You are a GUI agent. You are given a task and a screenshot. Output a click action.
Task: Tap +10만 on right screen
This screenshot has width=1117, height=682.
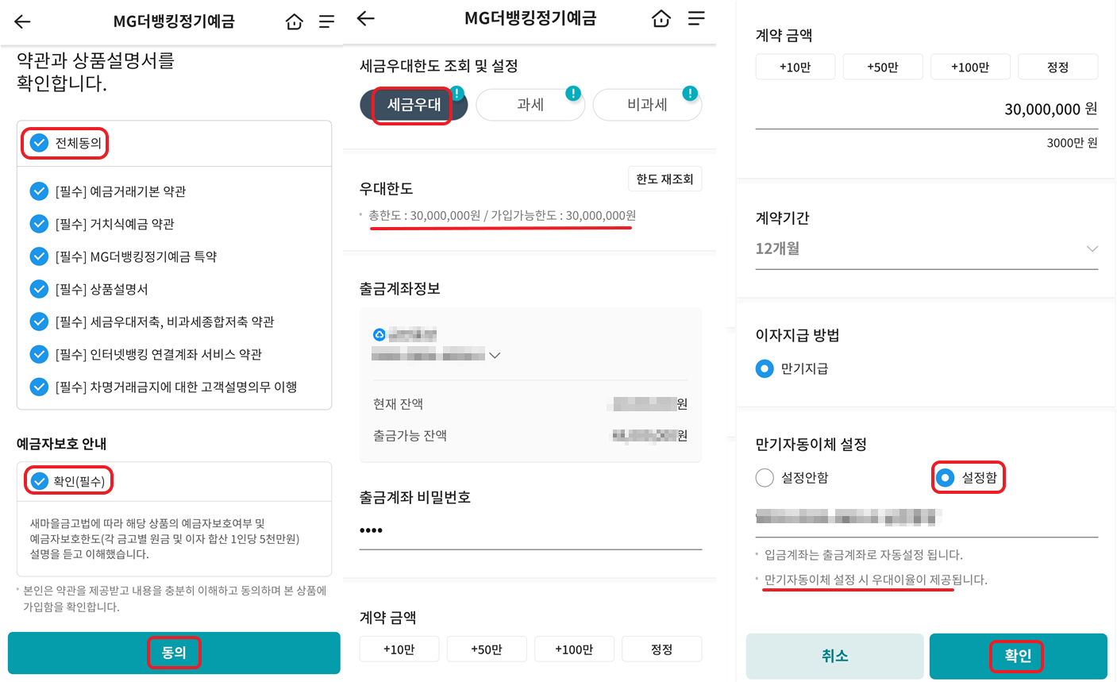795,67
